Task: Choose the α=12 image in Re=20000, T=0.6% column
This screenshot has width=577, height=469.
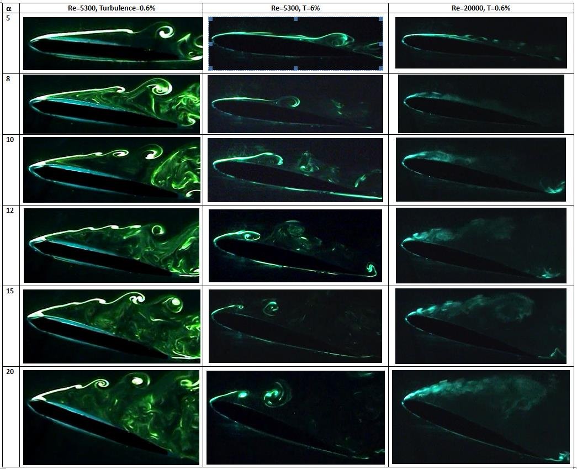Action: pos(481,245)
